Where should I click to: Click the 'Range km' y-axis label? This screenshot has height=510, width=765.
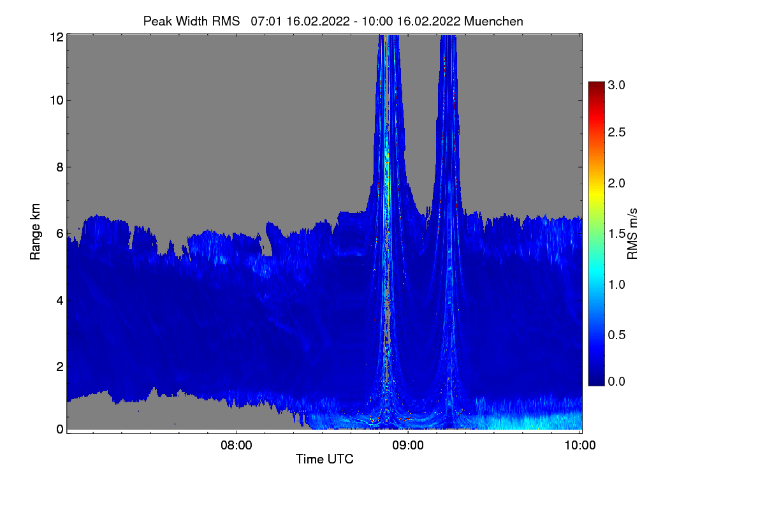coord(35,232)
